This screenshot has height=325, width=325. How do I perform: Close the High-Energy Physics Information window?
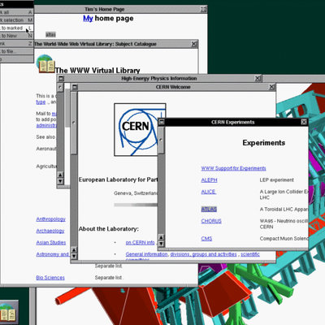258,79
